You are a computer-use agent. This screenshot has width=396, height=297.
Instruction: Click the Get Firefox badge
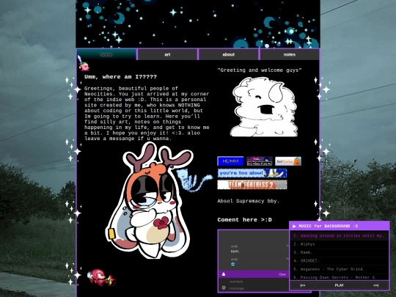[288, 161]
